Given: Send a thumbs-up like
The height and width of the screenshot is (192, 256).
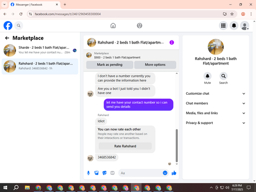Looking at the screenshot, I should tap(174, 173).
